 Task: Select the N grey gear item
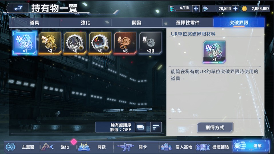150,43
